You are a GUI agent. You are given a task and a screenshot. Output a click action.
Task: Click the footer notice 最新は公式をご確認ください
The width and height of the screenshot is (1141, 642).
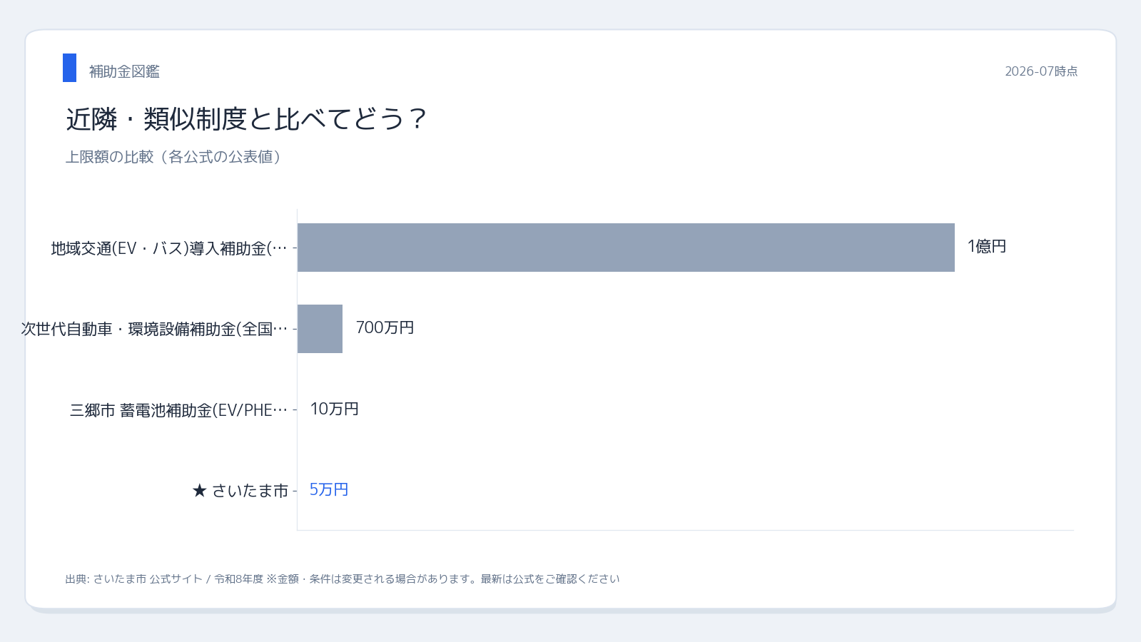click(550, 579)
